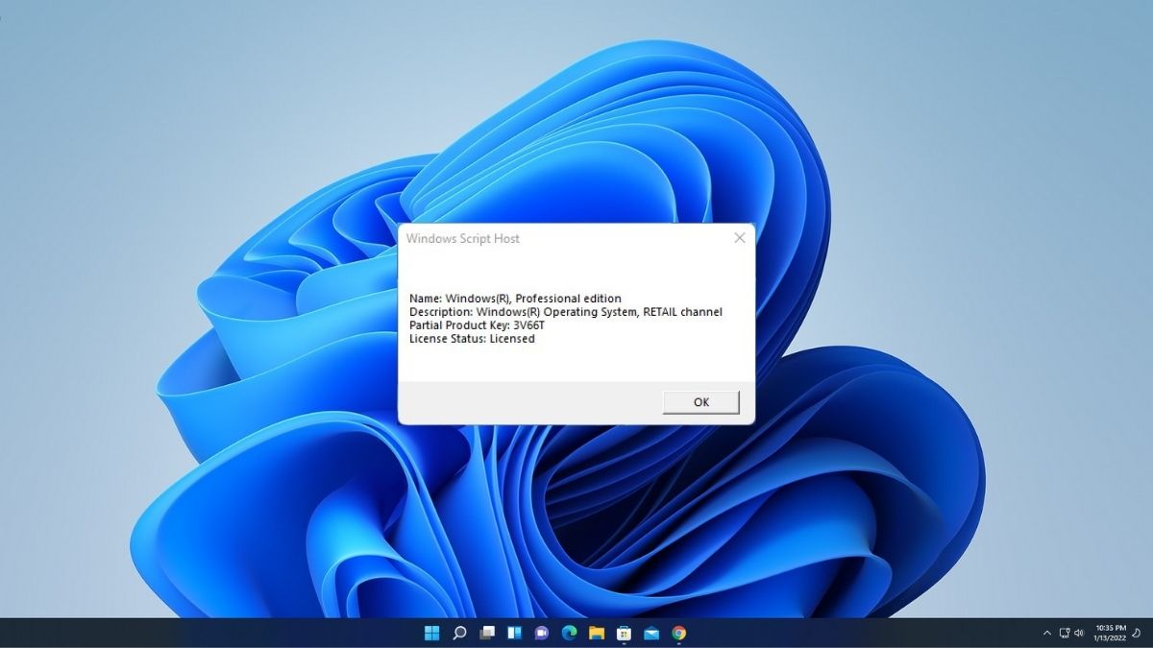Viewport: 1153px width, 648px height.
Task: Toggle system volume mute
Action: [x=1079, y=633]
